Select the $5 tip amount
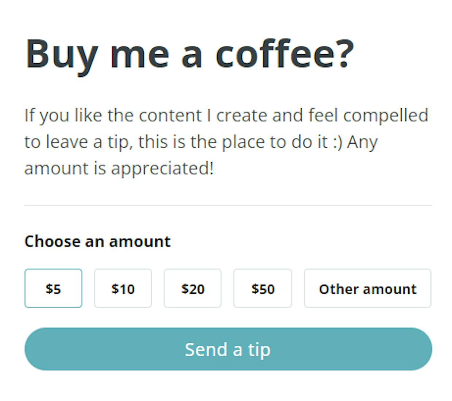Screen dimensions: 452x401 click(x=53, y=288)
